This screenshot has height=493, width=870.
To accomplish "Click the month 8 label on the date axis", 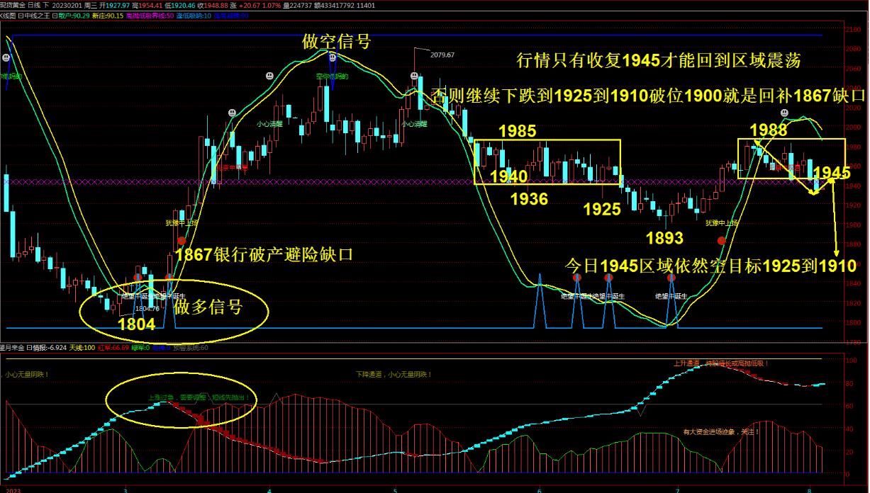I will coord(810,489).
